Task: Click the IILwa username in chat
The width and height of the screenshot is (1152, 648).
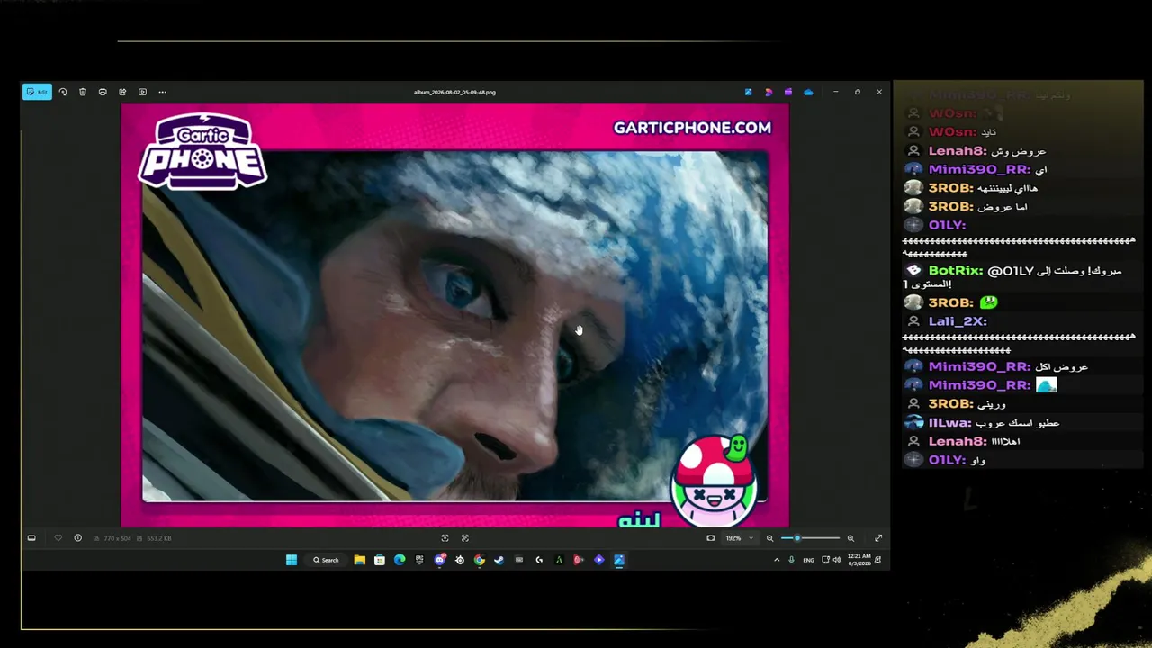Action: (x=950, y=423)
